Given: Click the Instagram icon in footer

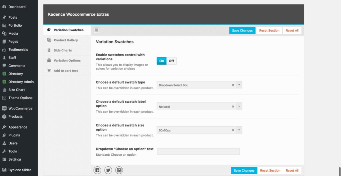Looking at the screenshot, I should pyautogui.click(x=119, y=170).
